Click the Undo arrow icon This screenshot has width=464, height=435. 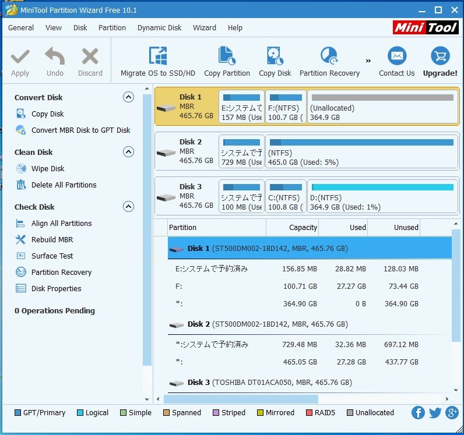click(x=55, y=56)
